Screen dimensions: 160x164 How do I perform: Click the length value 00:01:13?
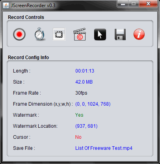(x=85, y=71)
